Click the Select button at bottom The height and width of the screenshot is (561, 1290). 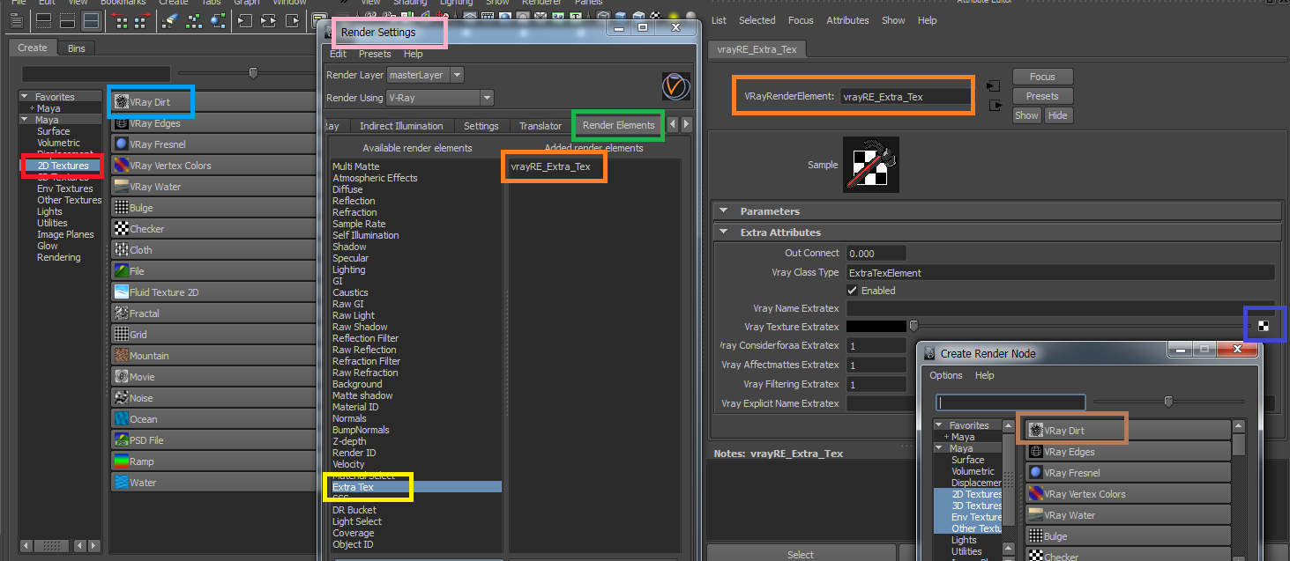tap(801, 554)
